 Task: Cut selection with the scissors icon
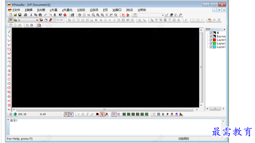(x=31, y=15)
